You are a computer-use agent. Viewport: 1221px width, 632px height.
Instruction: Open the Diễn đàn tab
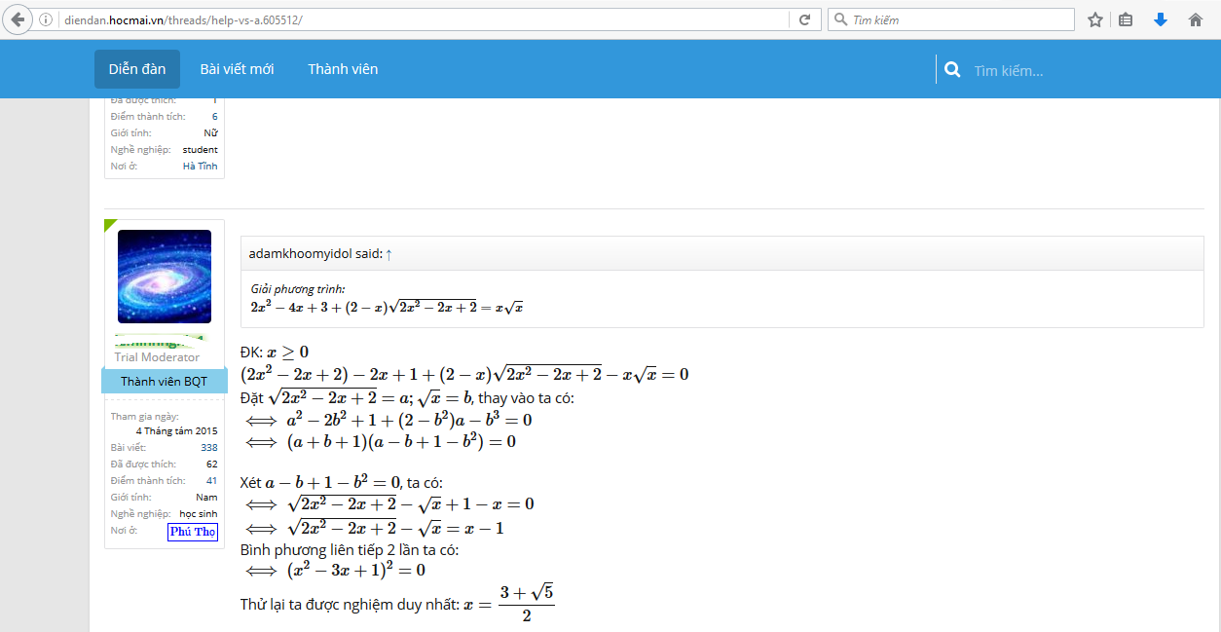pyautogui.click(x=137, y=69)
